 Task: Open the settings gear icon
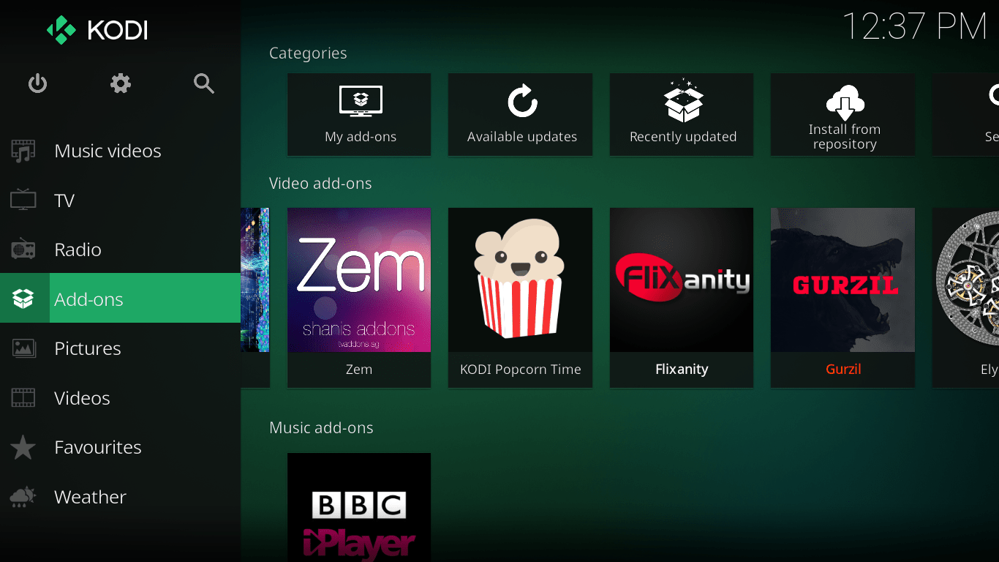121,83
